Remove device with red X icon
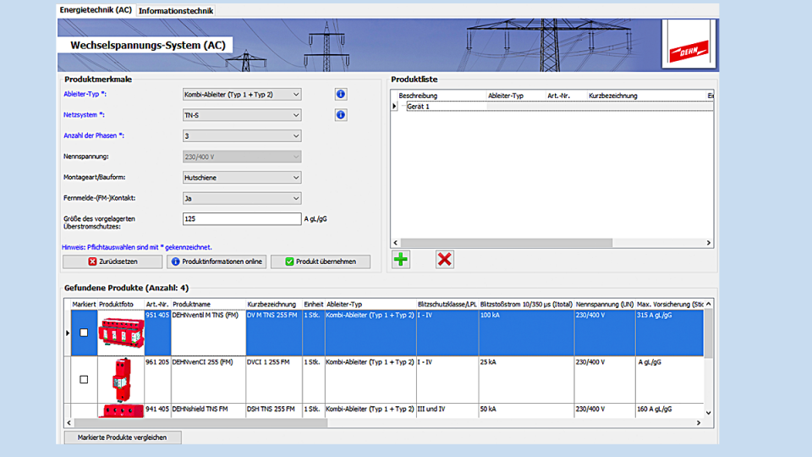 pos(444,260)
